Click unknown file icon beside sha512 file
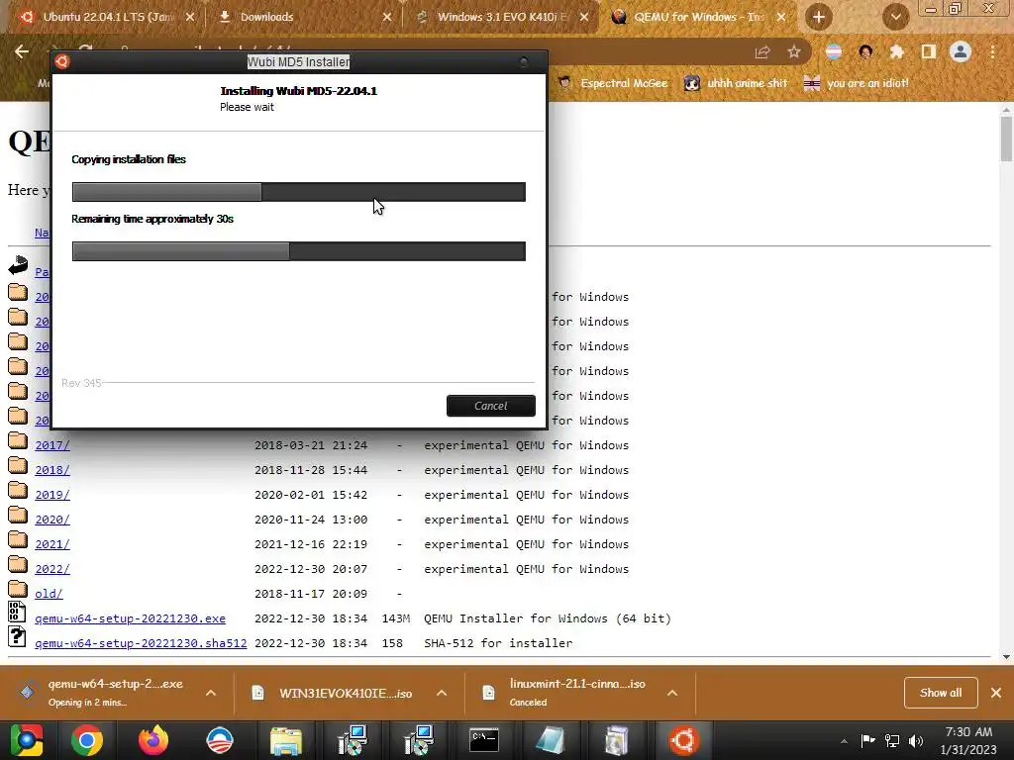Viewport: 1014px width, 760px height. pos(17,636)
